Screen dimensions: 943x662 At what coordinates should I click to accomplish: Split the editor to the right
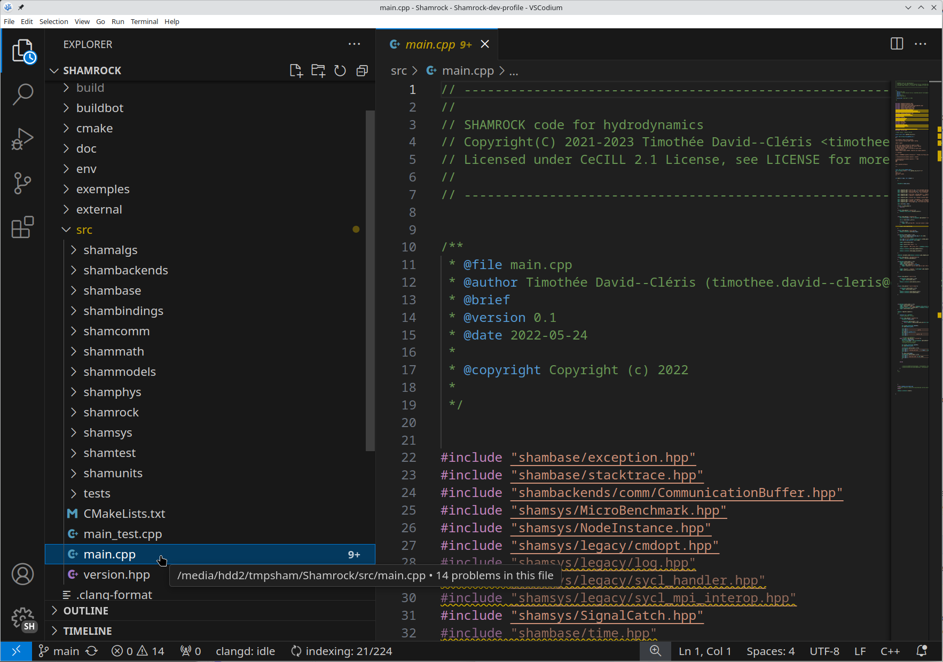click(x=897, y=44)
